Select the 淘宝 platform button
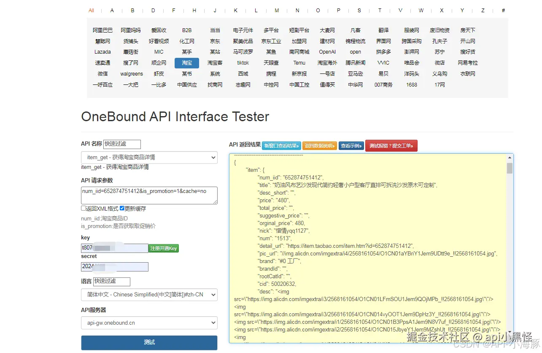The width and height of the screenshot is (542, 353). pyautogui.click(x=187, y=63)
